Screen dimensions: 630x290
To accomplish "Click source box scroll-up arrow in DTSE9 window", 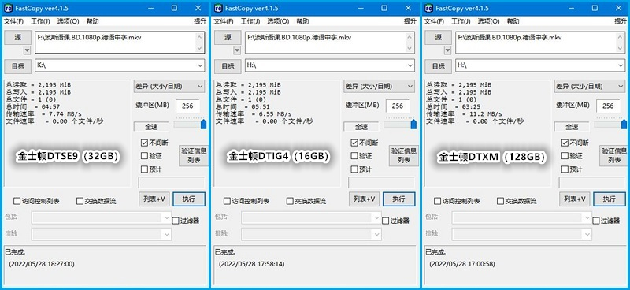I will pos(200,37).
